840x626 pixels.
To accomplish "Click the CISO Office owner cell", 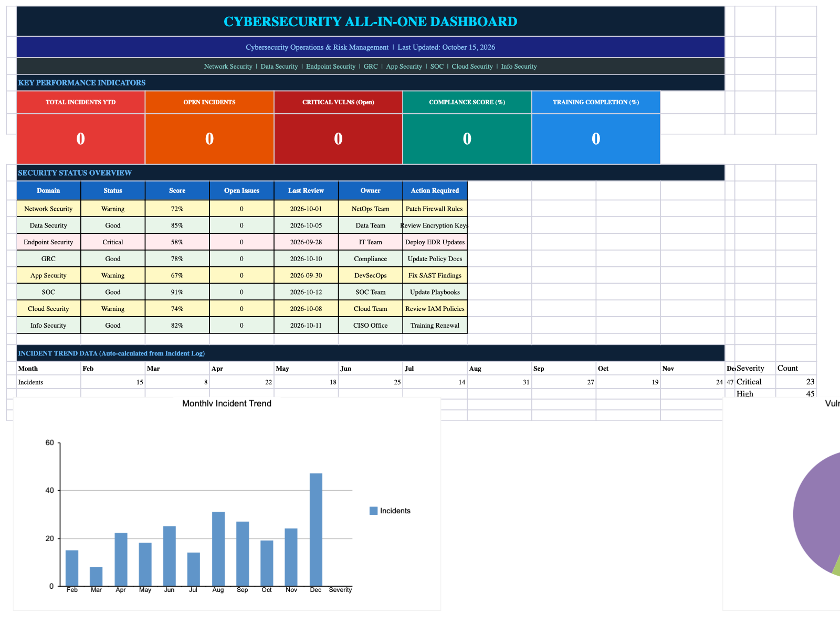I will (371, 326).
